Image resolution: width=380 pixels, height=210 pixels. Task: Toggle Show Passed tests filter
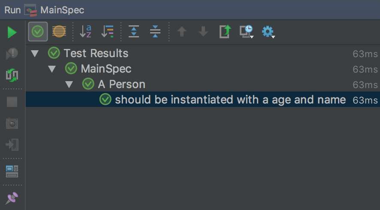[x=38, y=31]
